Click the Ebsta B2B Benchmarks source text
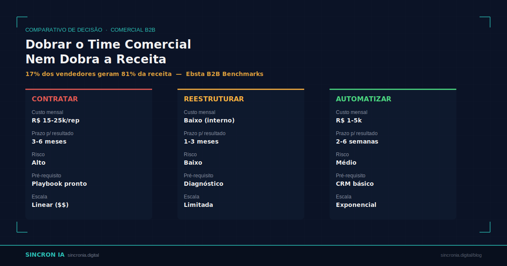Viewport: 507px width, 266px height. (224, 74)
